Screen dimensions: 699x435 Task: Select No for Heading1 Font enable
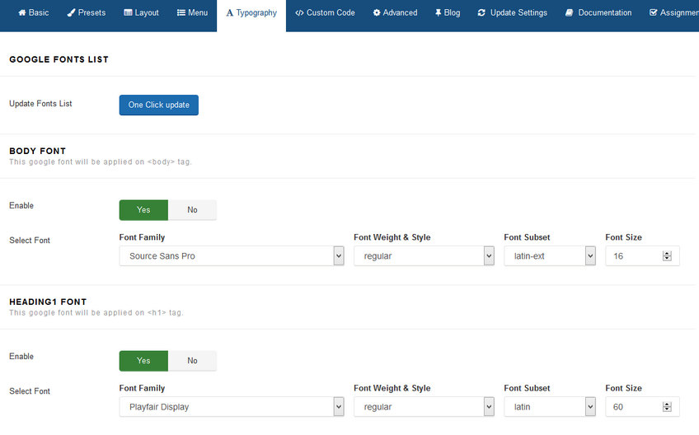[192, 361]
